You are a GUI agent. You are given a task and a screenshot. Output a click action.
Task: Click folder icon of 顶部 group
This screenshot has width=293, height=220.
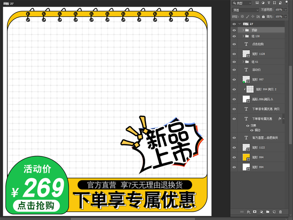[x=247, y=30]
